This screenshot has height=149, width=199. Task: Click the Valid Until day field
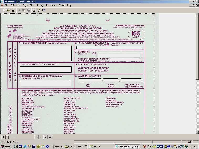131,80
